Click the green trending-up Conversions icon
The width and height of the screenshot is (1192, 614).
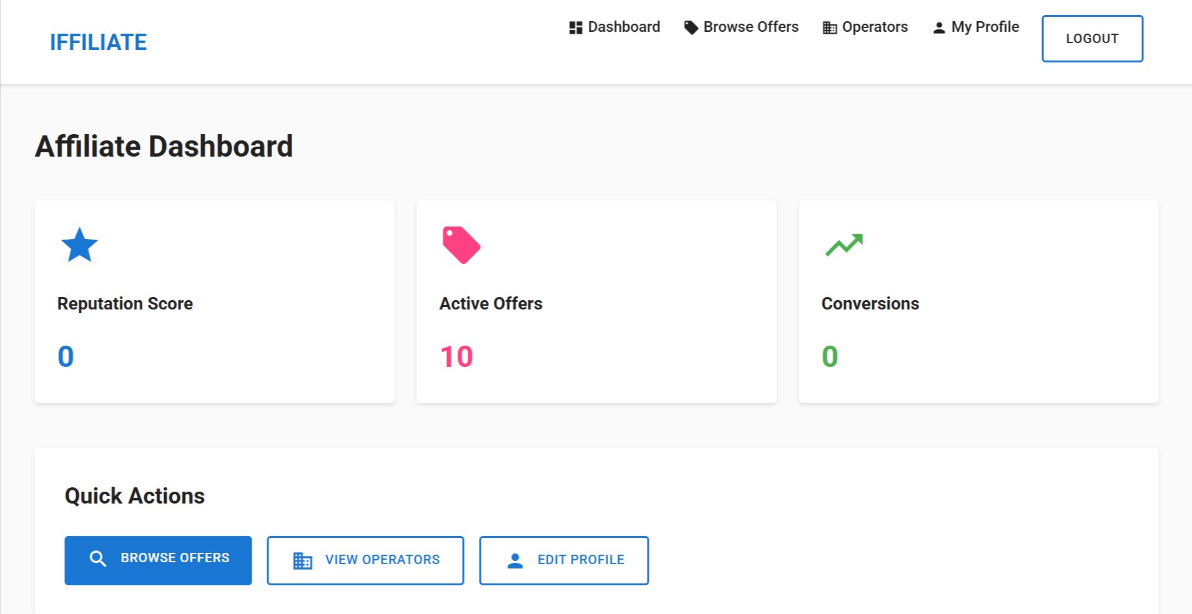coord(844,245)
